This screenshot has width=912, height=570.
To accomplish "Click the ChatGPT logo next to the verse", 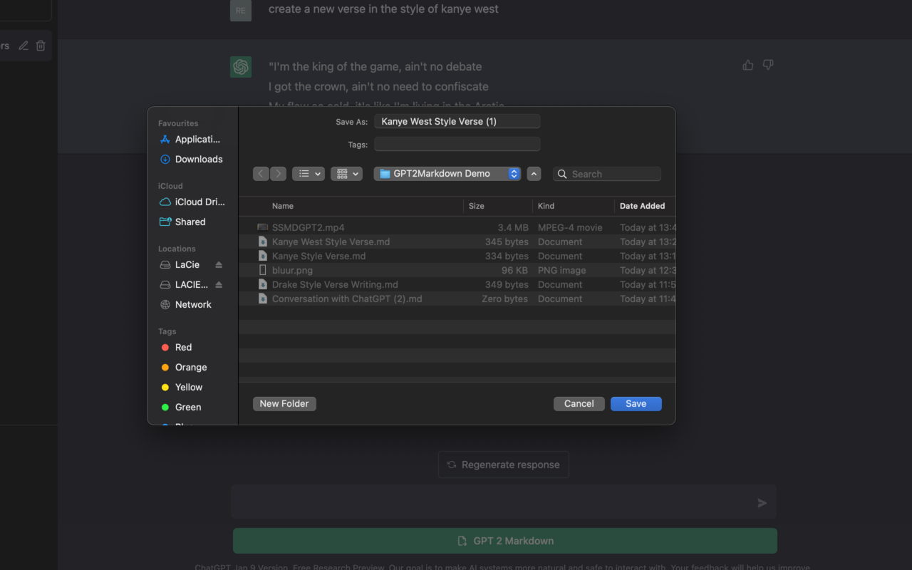I will 241,66.
